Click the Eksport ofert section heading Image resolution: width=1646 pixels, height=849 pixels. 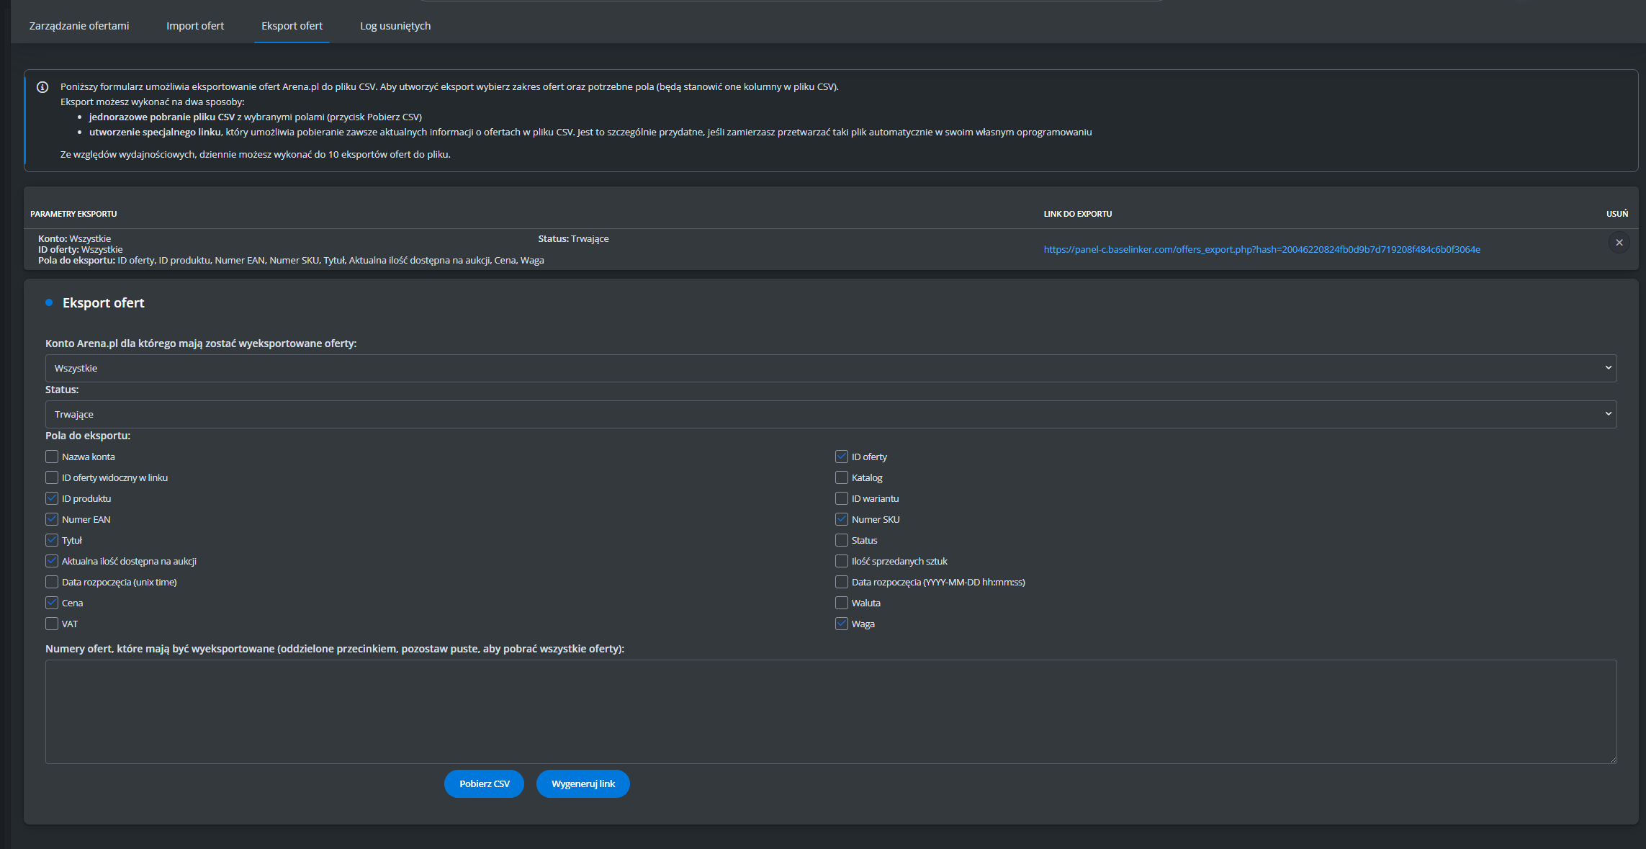point(104,303)
